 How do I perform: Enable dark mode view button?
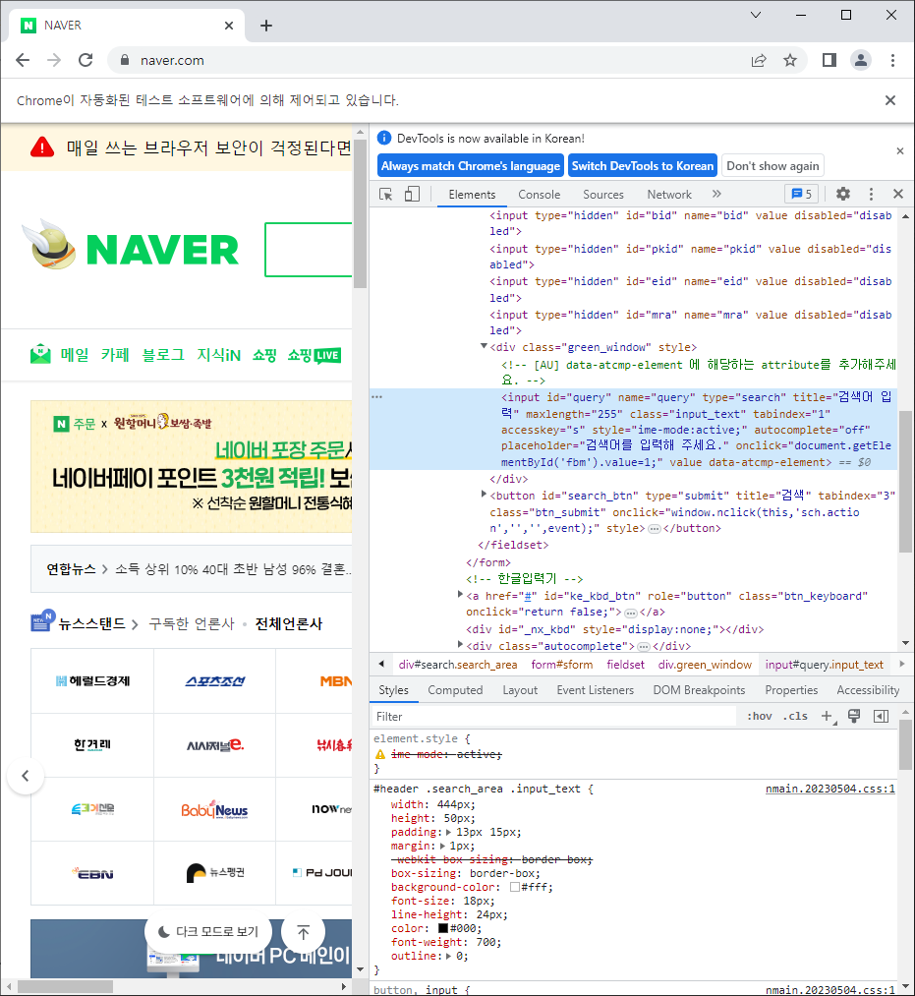click(x=208, y=932)
